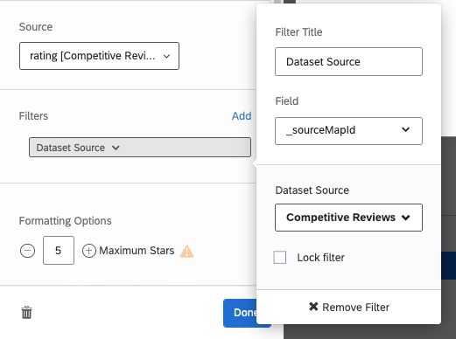Click the Filters section heading
456x339 pixels.
click(33, 116)
